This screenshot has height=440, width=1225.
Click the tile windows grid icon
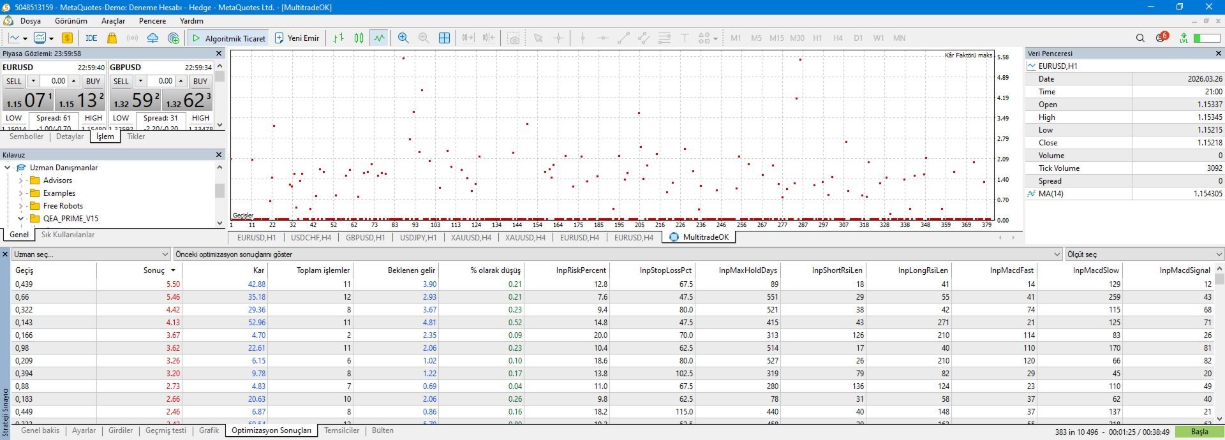(445, 38)
